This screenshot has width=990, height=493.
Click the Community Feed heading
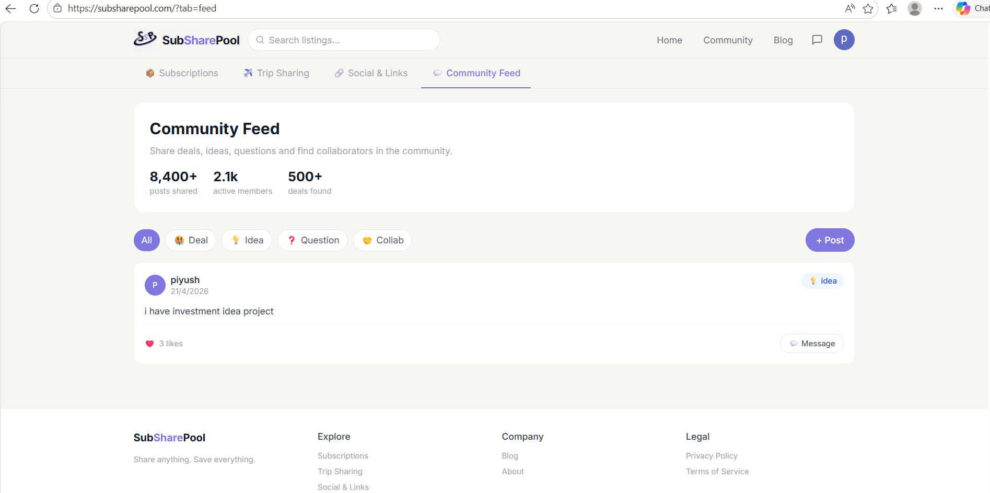pos(215,128)
